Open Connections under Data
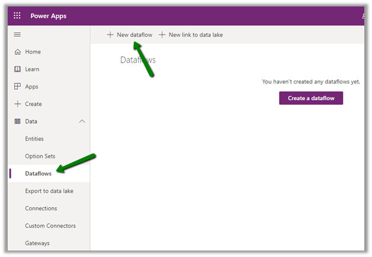The height and width of the screenshot is (257, 372). [41, 208]
